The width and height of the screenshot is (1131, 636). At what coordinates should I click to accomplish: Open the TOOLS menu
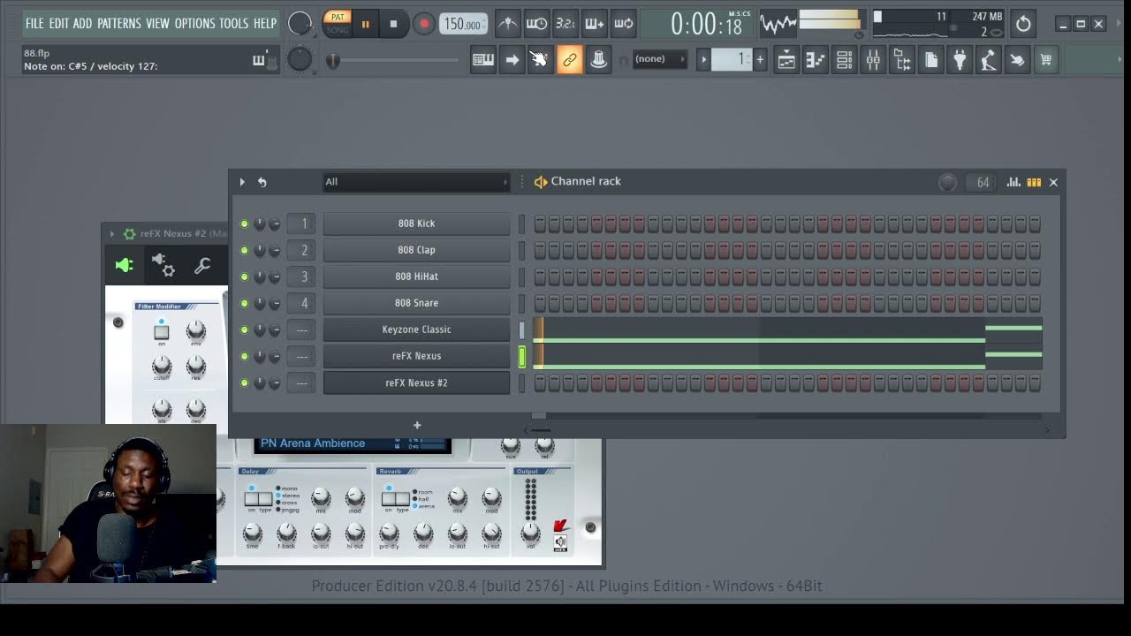[x=234, y=23]
